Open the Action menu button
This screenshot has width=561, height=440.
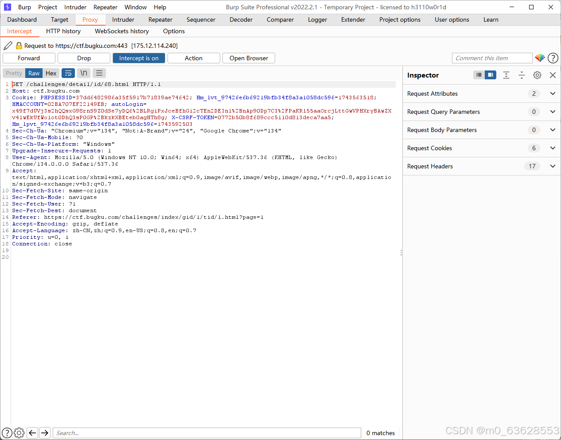tap(194, 58)
